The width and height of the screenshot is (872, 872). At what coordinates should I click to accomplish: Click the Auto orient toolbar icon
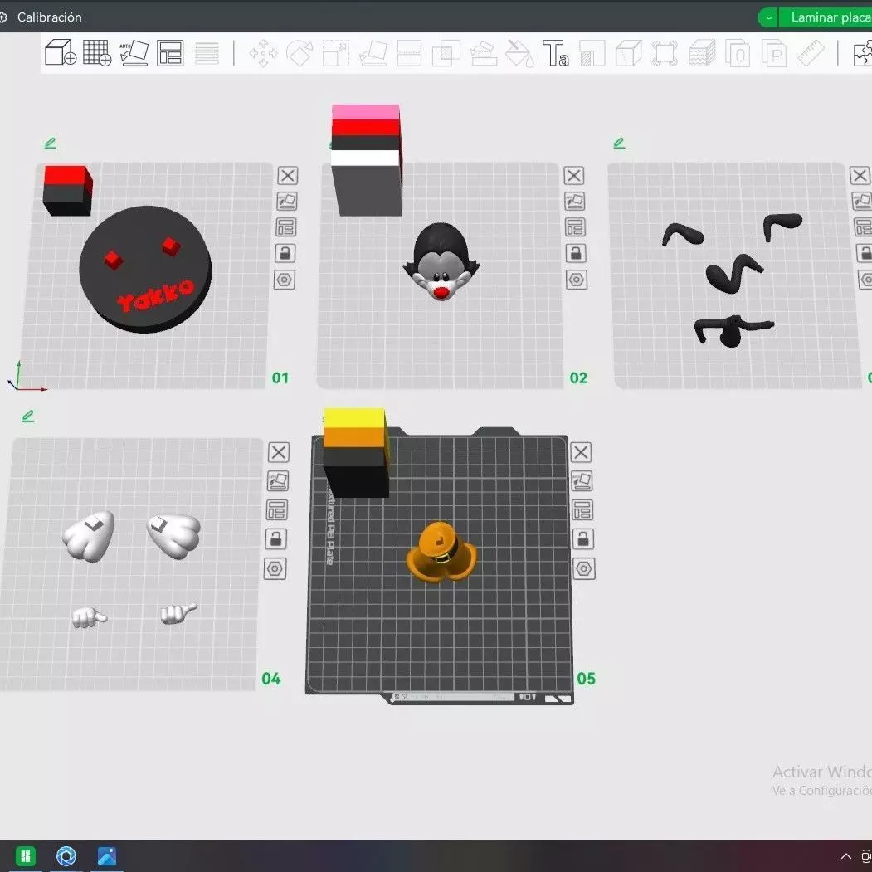click(134, 53)
